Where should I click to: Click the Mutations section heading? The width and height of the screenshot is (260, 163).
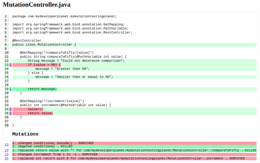(x=25, y=134)
